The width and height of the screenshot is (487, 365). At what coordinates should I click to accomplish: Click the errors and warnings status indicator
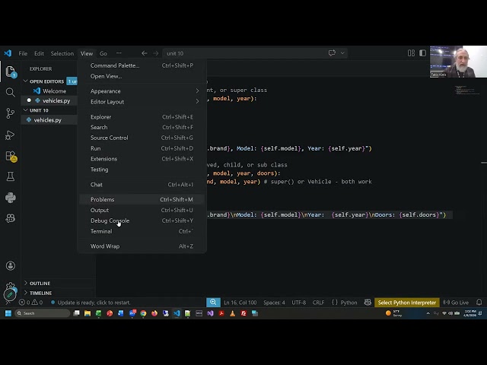click(x=30, y=303)
